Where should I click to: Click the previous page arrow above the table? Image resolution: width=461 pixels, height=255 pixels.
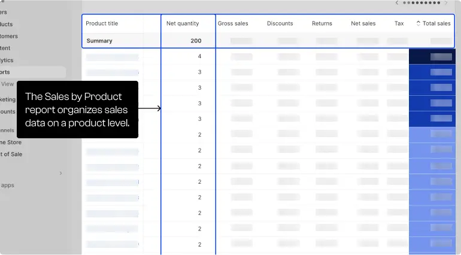pyautogui.click(x=397, y=2)
